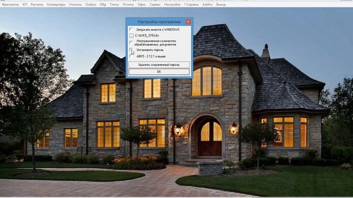Open the Ибд menu

(103, 4)
